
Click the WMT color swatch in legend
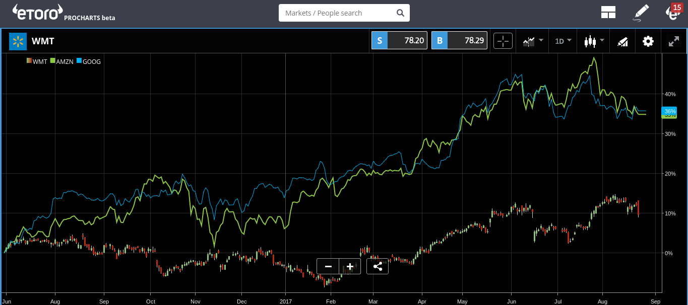tap(29, 61)
